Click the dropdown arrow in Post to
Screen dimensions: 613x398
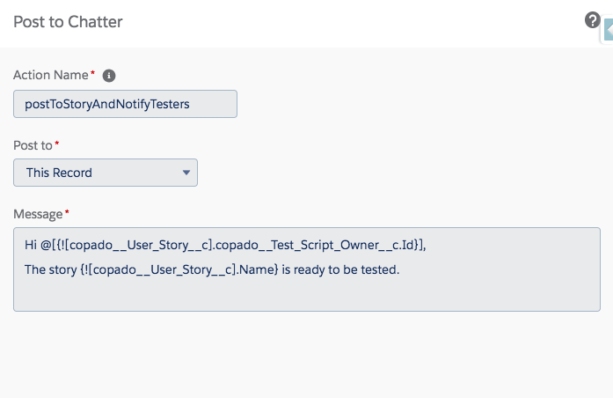(186, 173)
